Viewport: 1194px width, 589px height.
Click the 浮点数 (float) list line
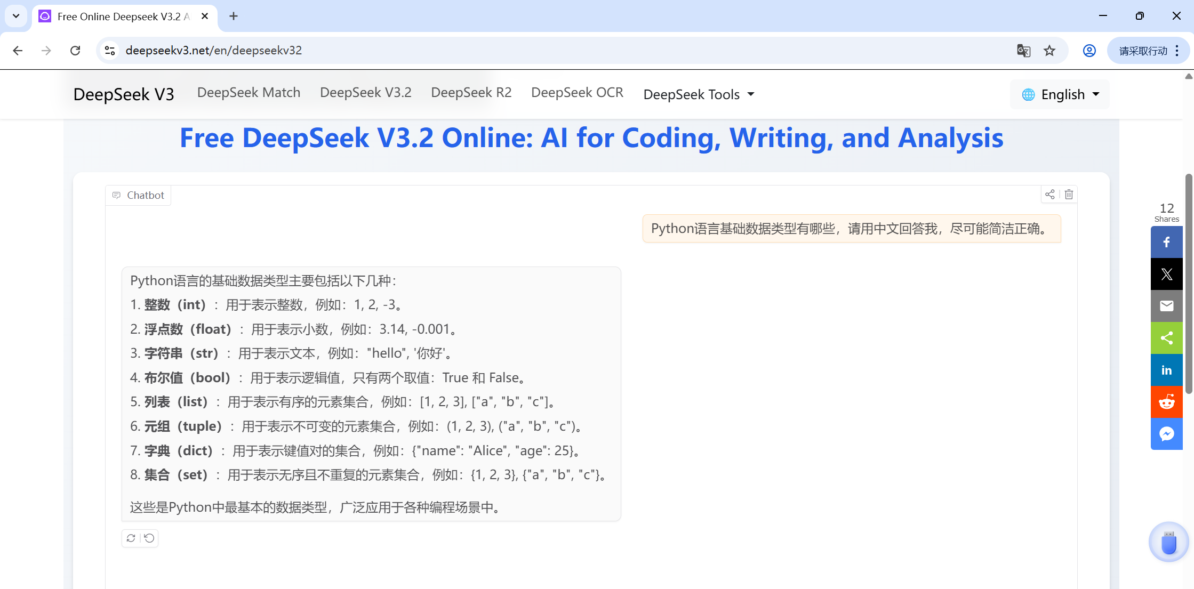tap(295, 329)
